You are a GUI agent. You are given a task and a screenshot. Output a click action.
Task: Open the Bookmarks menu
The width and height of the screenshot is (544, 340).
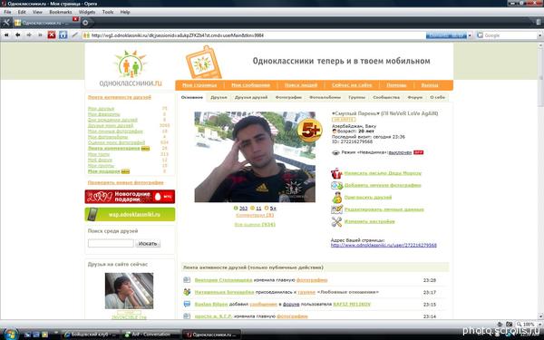pos(61,12)
